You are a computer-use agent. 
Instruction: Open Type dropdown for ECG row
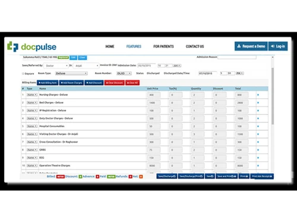click(32, 158)
